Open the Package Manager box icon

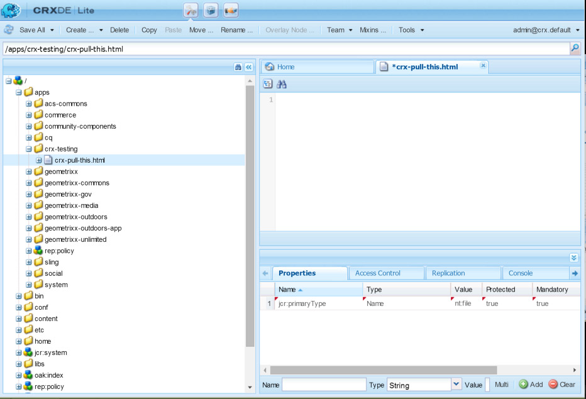(211, 10)
